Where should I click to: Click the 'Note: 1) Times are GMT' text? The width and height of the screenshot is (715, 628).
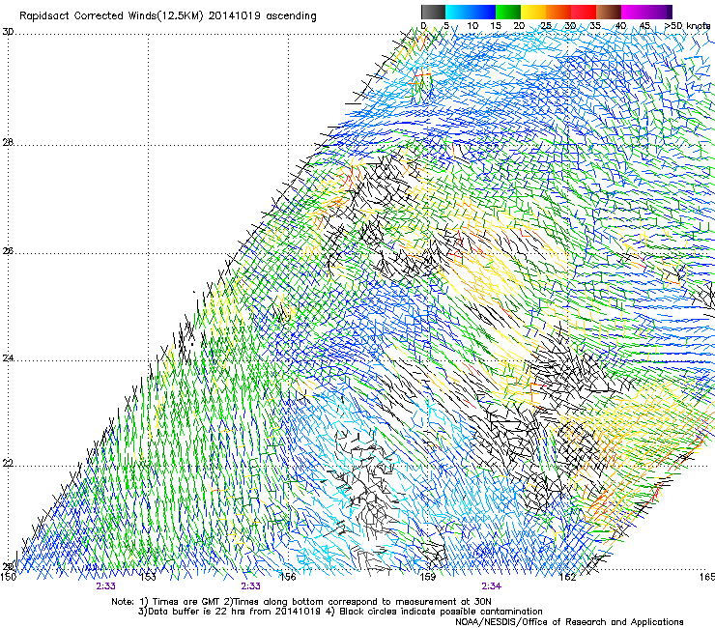click(167, 602)
